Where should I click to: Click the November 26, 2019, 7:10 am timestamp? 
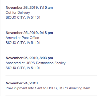click(x=29, y=7)
